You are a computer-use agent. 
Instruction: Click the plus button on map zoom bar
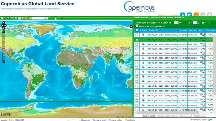point(4,32)
